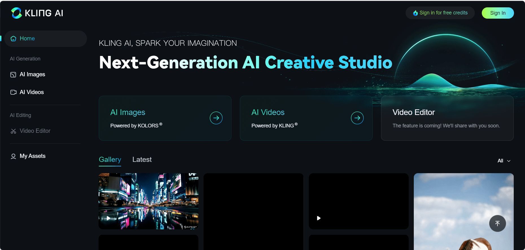Click the Video Editor scissors icon
This screenshot has width=525, height=250.
[13, 131]
